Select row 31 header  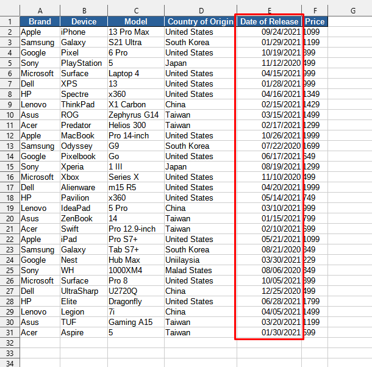[x=10, y=332]
